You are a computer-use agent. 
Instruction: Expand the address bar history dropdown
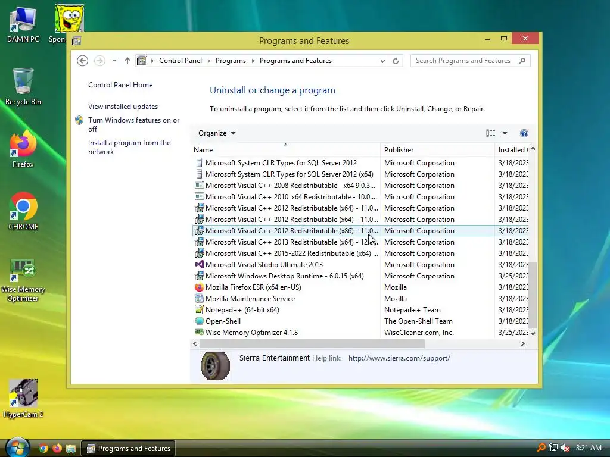[383, 61]
